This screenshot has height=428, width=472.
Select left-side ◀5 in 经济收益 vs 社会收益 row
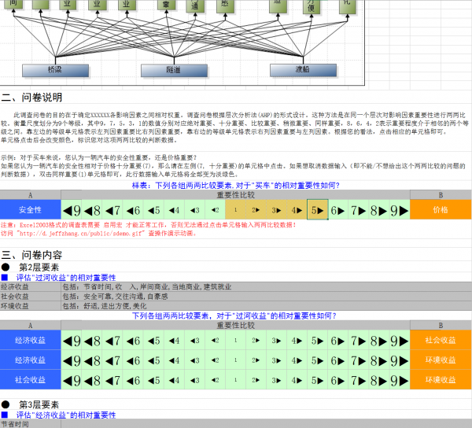click(x=153, y=341)
